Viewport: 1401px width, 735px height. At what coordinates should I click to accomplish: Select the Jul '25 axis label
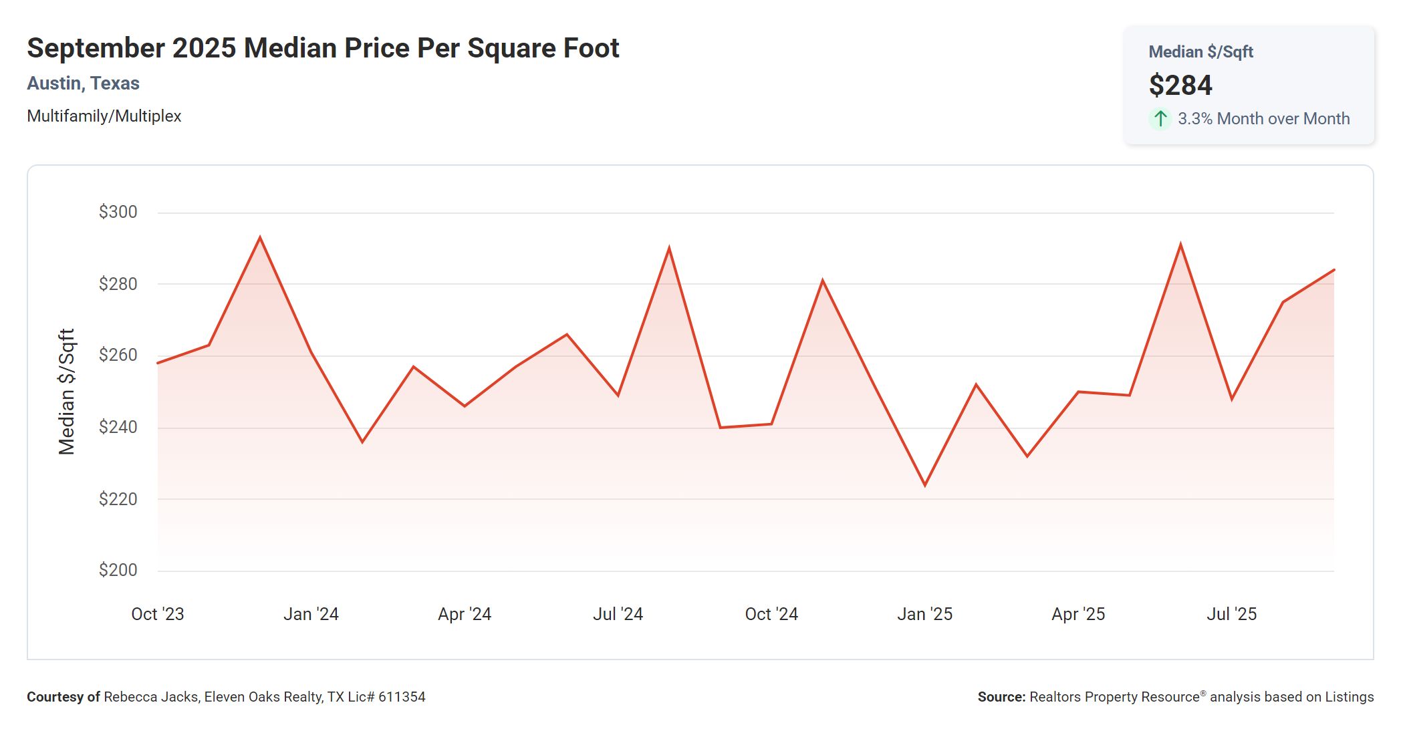click(1233, 613)
